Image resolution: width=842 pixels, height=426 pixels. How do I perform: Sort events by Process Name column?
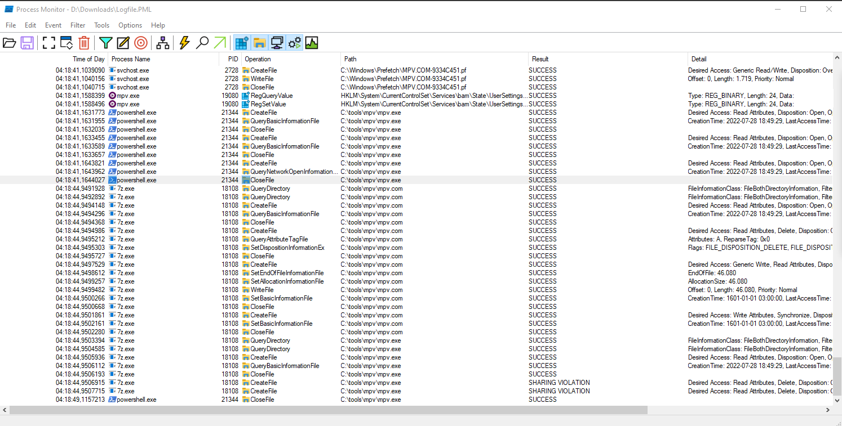(130, 59)
